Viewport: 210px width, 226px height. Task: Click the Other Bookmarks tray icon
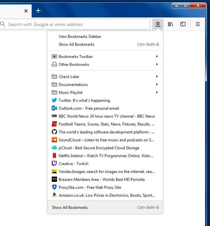point(54,64)
